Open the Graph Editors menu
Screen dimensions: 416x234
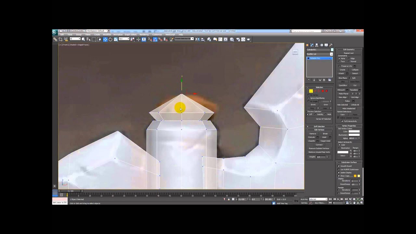coord(131,34)
